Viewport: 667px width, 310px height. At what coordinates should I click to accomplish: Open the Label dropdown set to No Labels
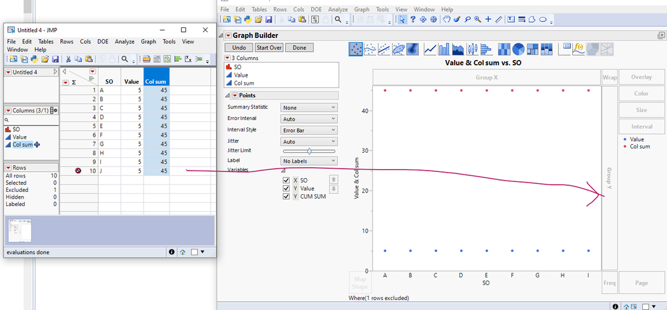click(309, 161)
